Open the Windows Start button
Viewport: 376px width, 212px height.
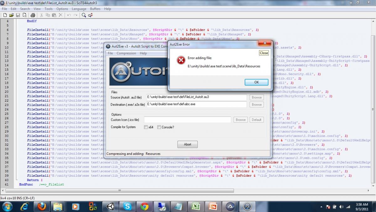point(7,206)
